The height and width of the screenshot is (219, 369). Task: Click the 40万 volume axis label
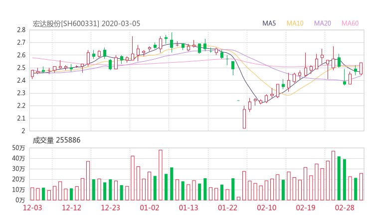tap(18, 158)
